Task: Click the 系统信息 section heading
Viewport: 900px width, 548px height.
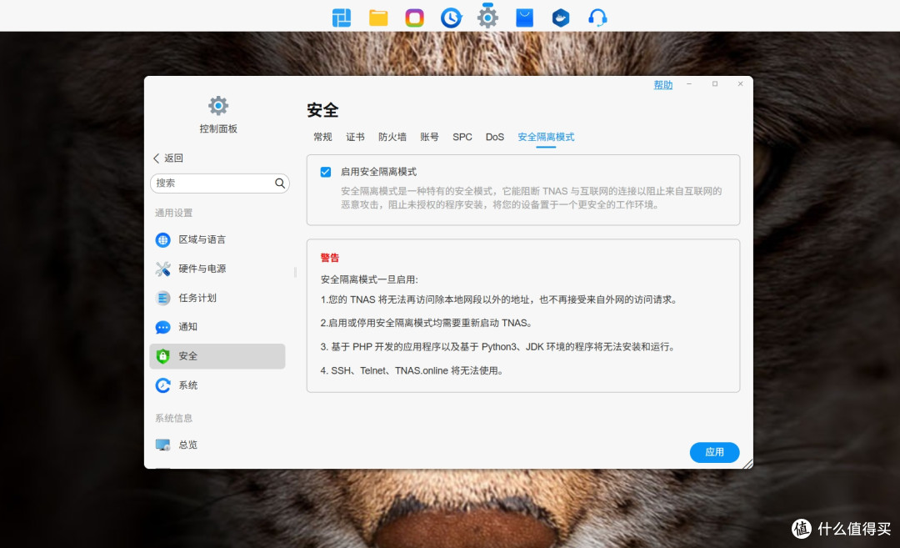Action: tap(174, 418)
